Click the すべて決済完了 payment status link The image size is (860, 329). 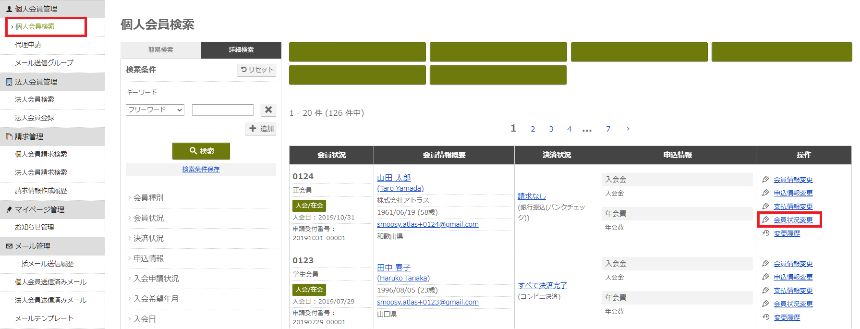pyautogui.click(x=542, y=285)
